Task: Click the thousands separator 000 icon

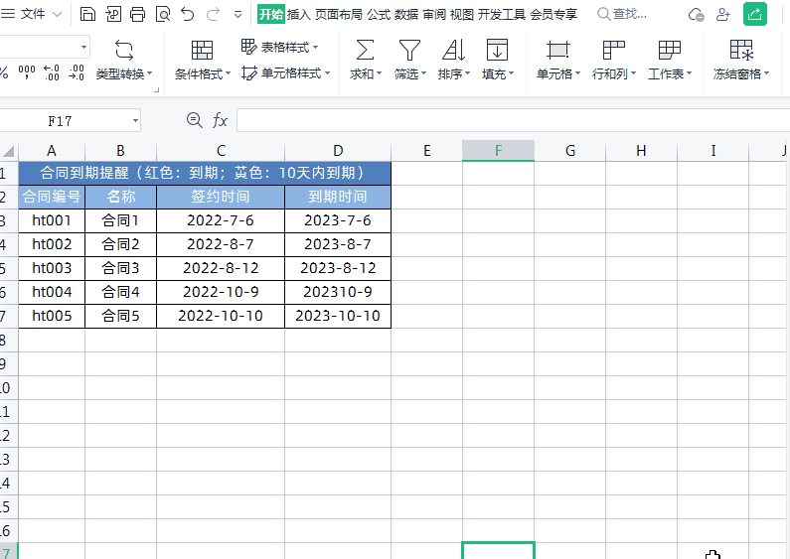Action: 27,73
